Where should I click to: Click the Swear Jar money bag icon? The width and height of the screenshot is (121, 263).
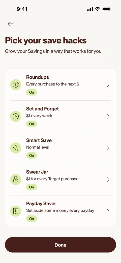pos(16,180)
